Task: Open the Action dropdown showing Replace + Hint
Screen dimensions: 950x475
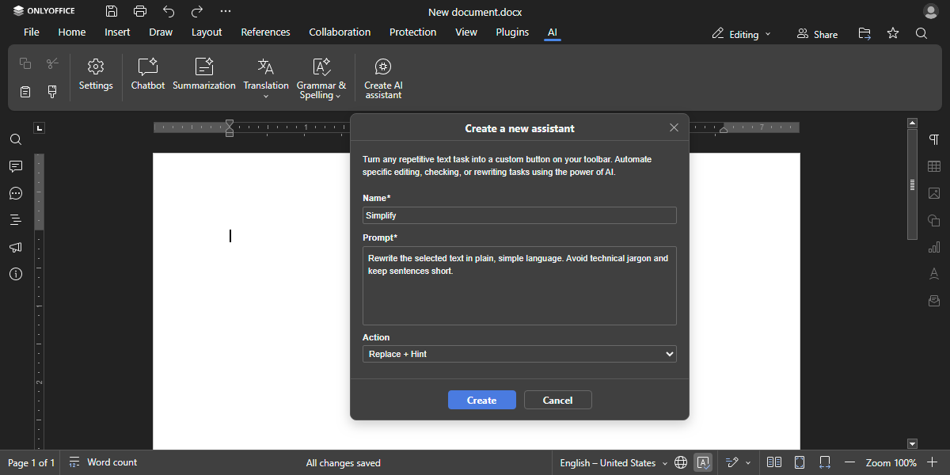Action: click(519, 354)
